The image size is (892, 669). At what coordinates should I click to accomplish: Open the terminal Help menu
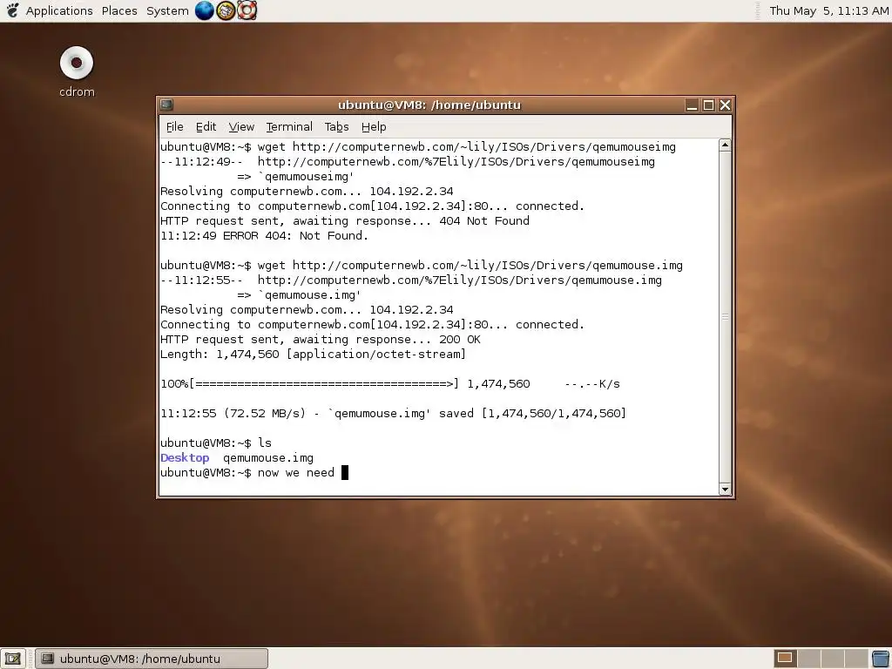(374, 127)
